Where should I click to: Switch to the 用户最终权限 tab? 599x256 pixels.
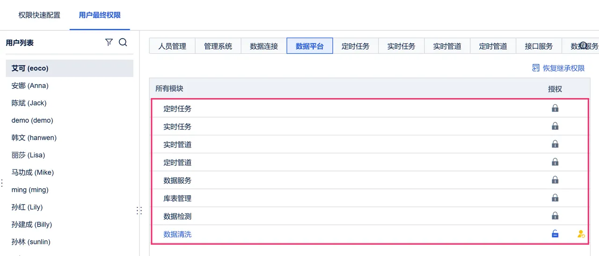click(x=100, y=15)
